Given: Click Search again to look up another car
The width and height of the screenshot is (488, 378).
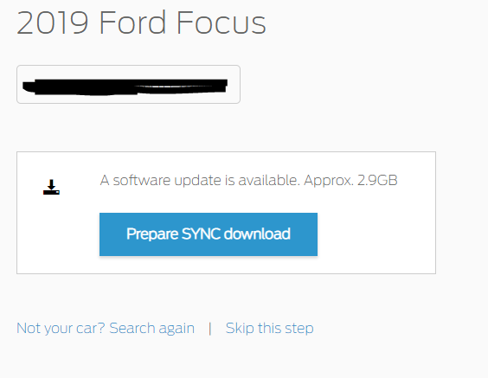Looking at the screenshot, I should [152, 328].
